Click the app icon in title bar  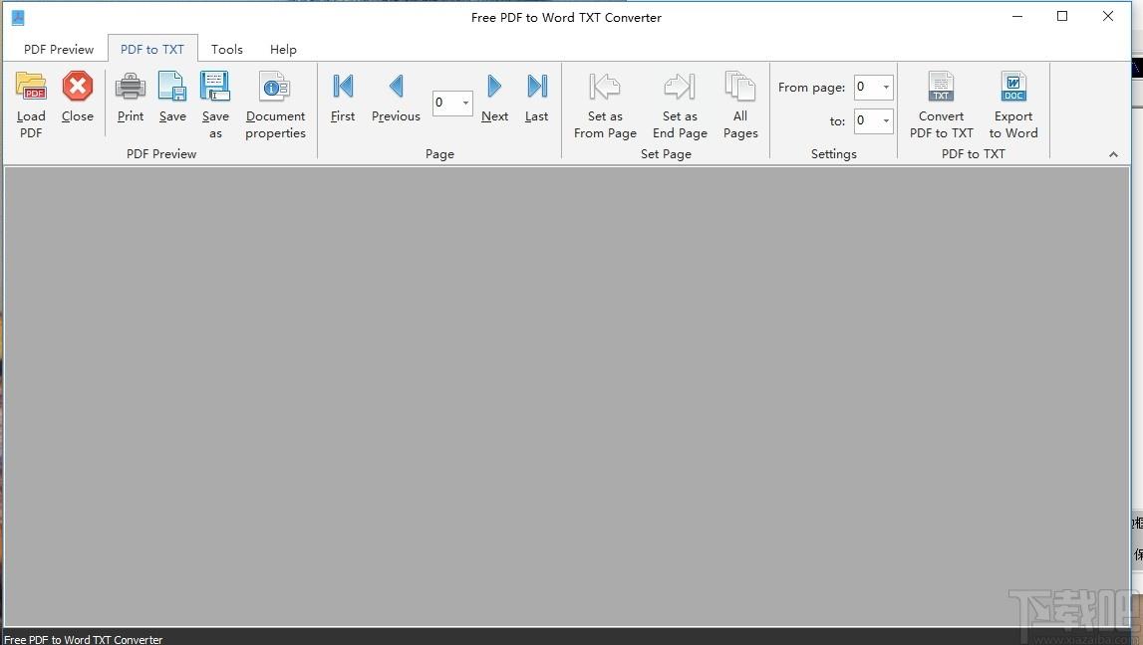18,18
